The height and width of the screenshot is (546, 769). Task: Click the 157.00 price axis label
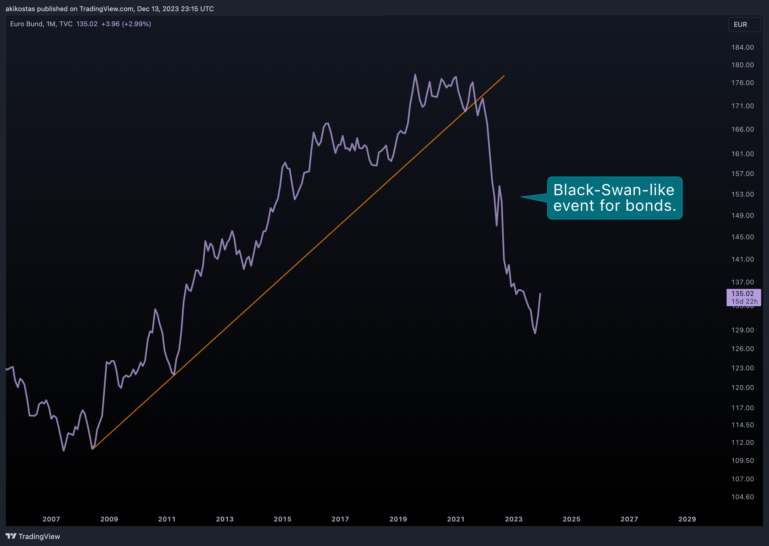tap(742, 174)
